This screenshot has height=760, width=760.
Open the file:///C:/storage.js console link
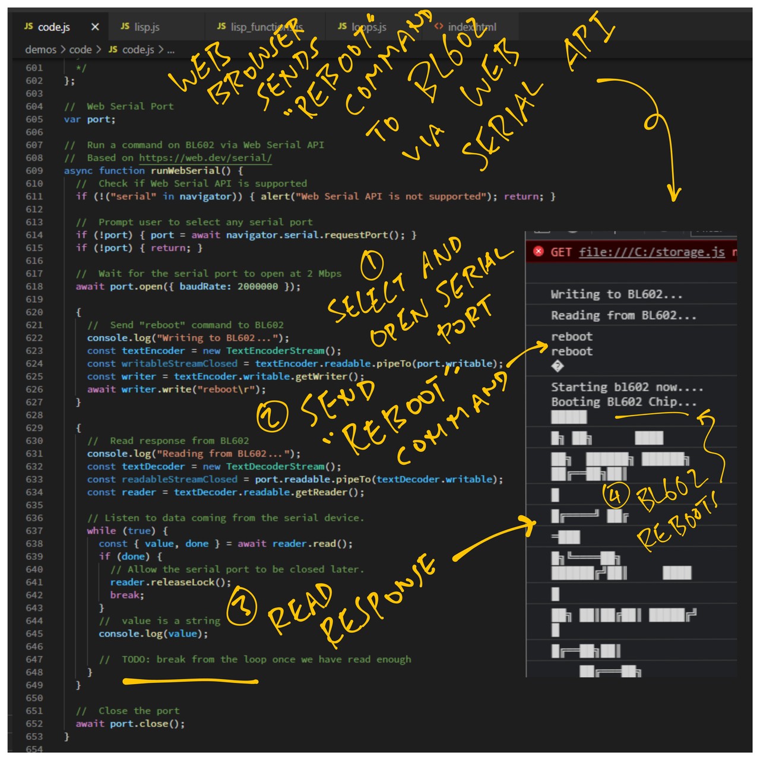pos(652,252)
